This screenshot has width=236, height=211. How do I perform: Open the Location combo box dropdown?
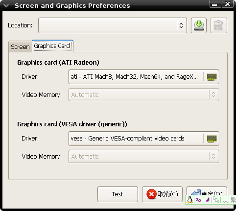[181, 25]
